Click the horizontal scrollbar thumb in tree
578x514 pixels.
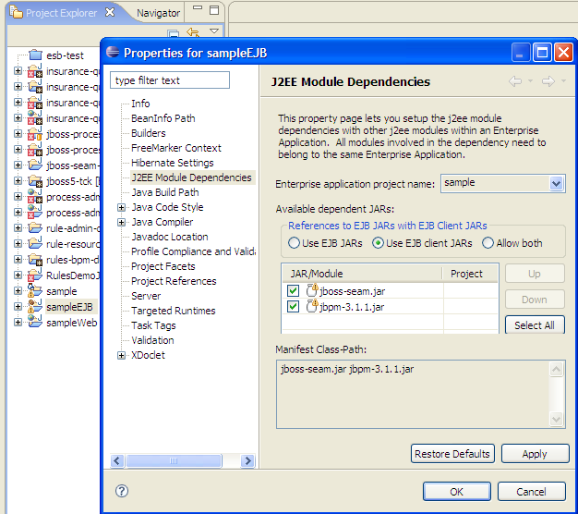tap(174, 460)
